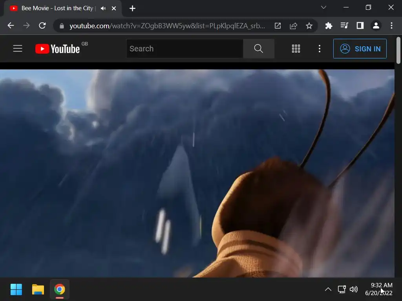Image resolution: width=402 pixels, height=301 pixels.
Task: Select the Bee Movie - Lost in the City tab
Action: tap(57, 8)
